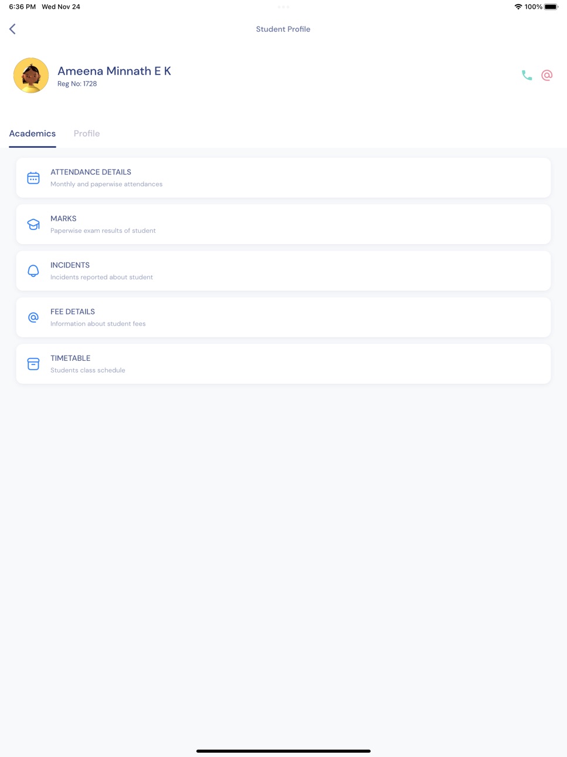Switch to the Profile tab
The width and height of the screenshot is (567, 757).
[x=87, y=133]
